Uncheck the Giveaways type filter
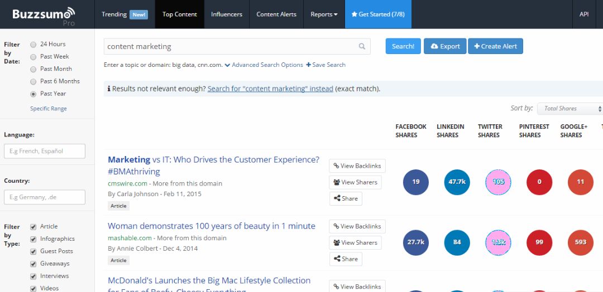 tap(33, 264)
